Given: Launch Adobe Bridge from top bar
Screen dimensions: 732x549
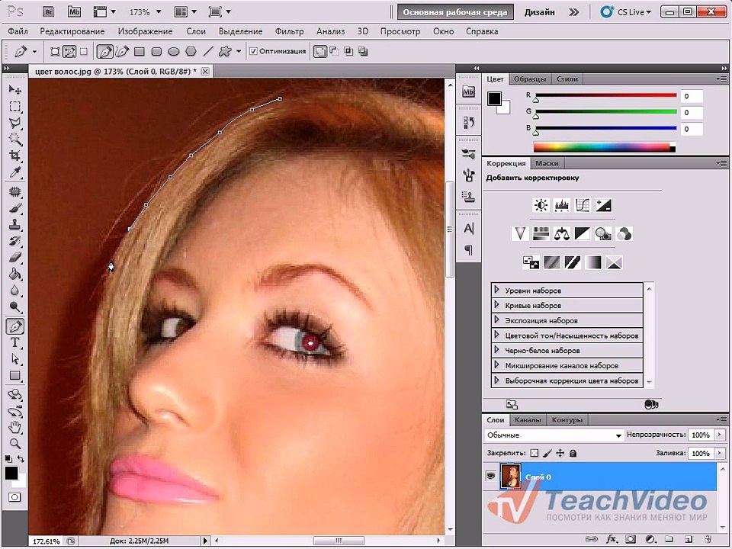Looking at the screenshot, I should 48,12.
